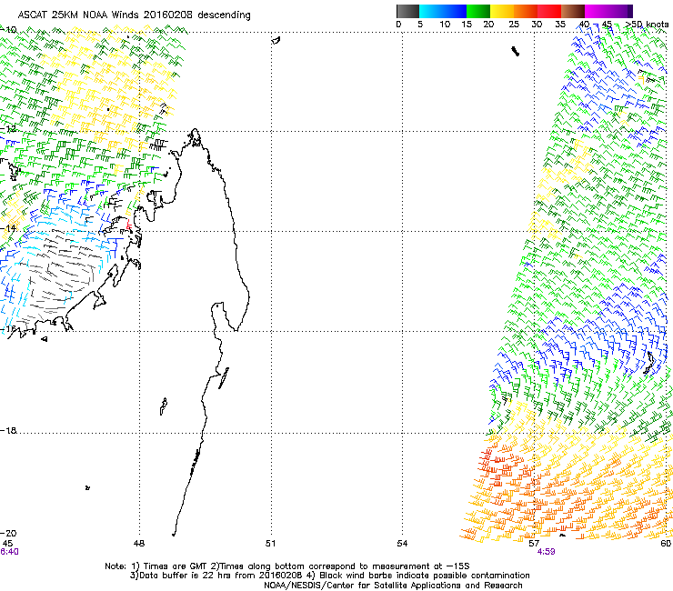Click the legend scale label '0'
The width and height of the screenshot is (673, 591).
tap(398, 25)
